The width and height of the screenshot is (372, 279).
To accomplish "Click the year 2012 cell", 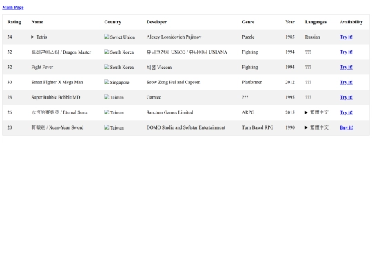I will pyautogui.click(x=290, y=83).
